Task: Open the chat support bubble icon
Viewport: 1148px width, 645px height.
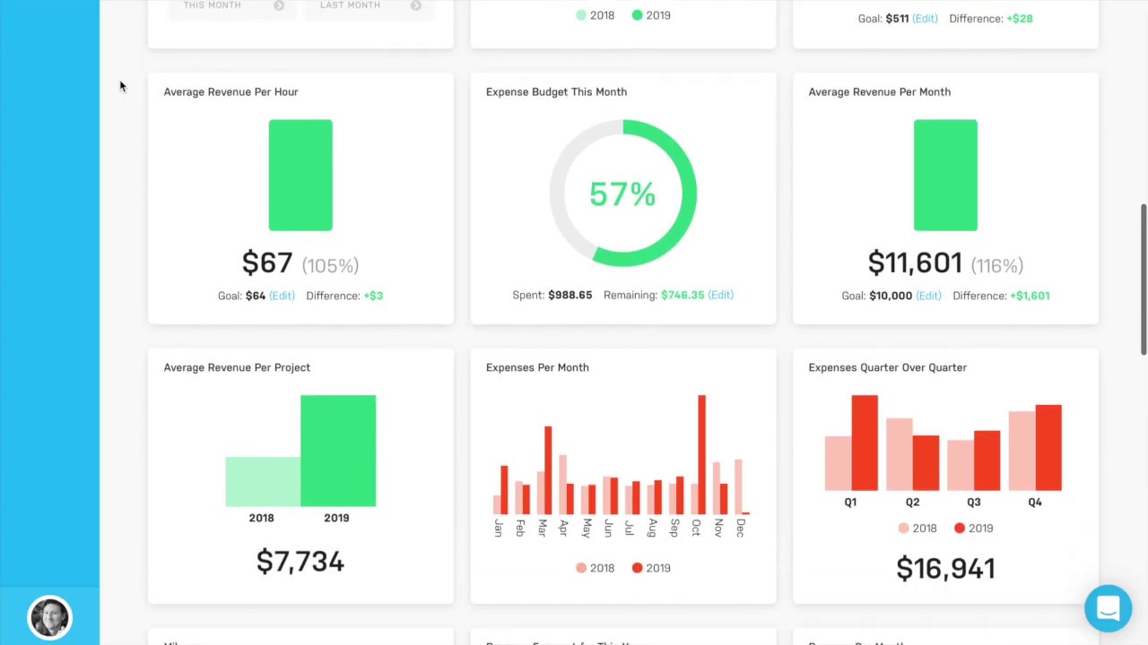Action: click(x=1108, y=609)
